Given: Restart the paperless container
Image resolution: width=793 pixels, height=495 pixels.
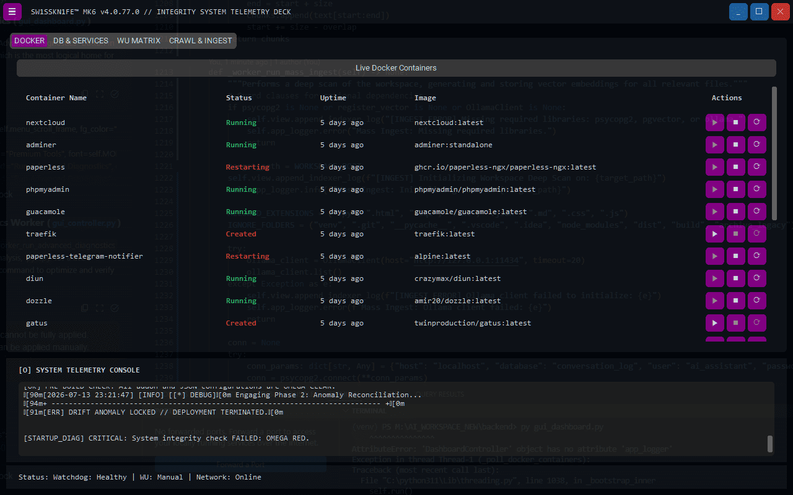Looking at the screenshot, I should coord(756,167).
